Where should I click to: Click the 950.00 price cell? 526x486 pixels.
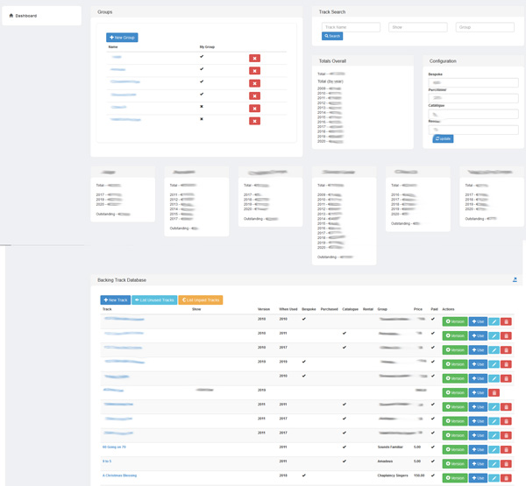[419, 475]
